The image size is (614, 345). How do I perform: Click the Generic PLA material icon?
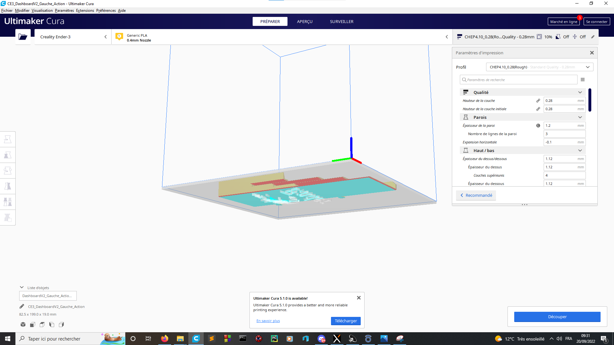(x=119, y=37)
